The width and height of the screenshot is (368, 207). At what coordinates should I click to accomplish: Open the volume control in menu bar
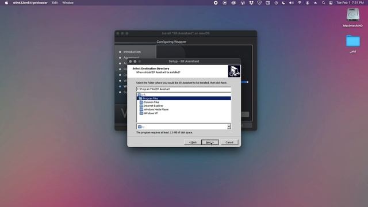[x=292, y=3]
